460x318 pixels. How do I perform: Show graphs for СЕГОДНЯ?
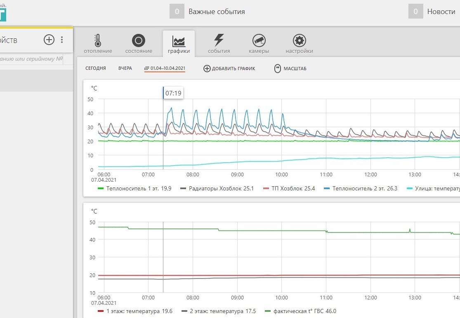96,68
